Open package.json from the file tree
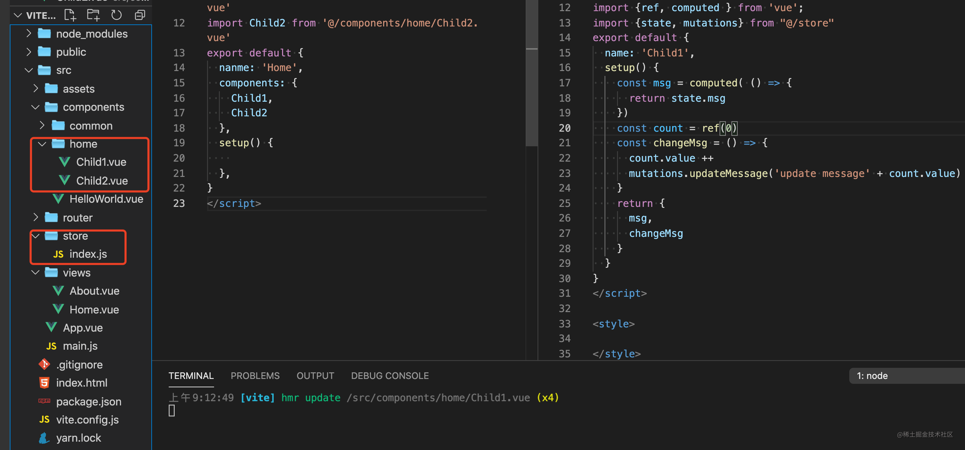This screenshot has height=450, width=965. 89,401
